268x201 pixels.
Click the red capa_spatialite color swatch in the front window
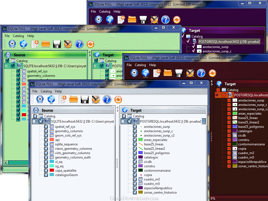tap(52, 171)
